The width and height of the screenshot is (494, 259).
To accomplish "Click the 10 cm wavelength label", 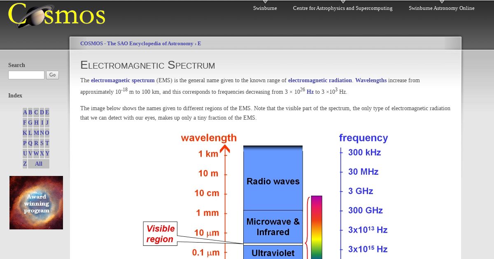I will (207, 193).
